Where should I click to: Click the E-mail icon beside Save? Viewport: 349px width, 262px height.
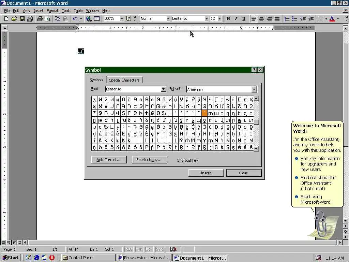(30, 19)
